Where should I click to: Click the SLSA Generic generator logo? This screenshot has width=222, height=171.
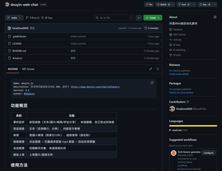click(174, 153)
